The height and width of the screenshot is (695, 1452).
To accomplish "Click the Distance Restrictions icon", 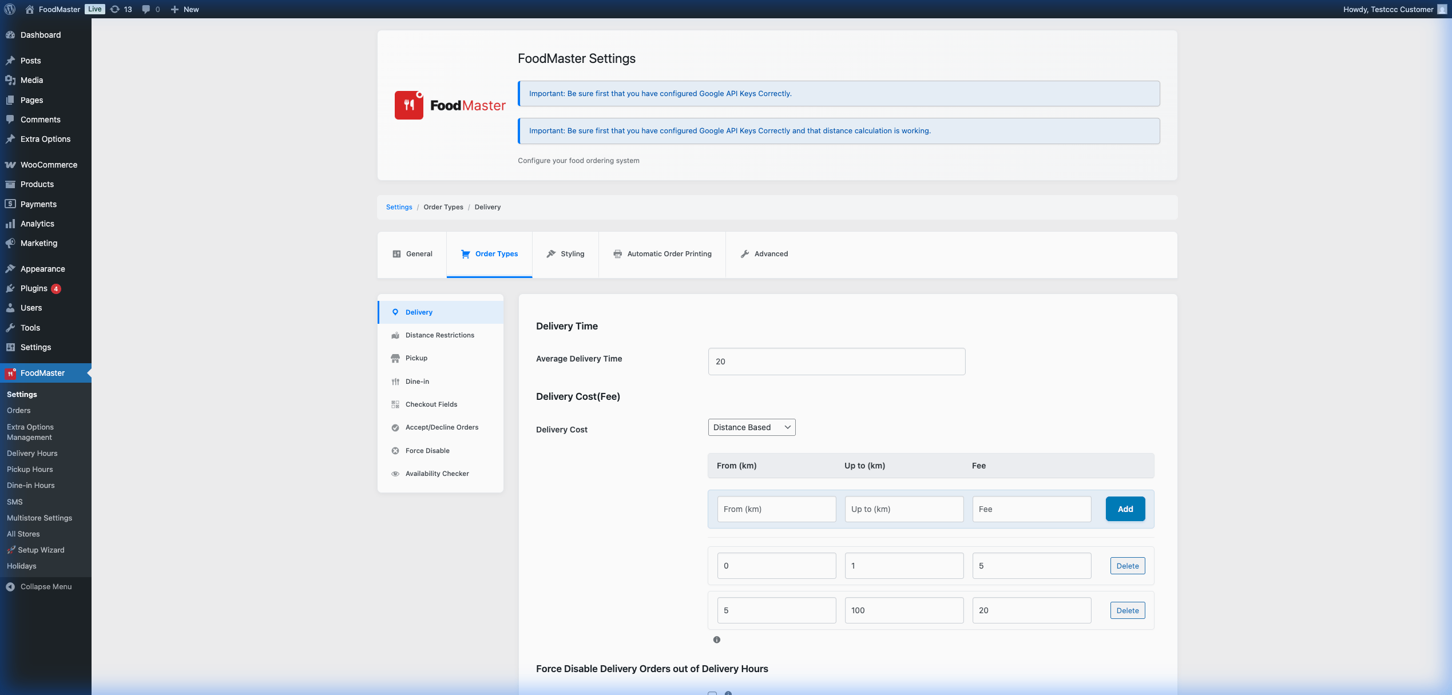I will 395,335.
